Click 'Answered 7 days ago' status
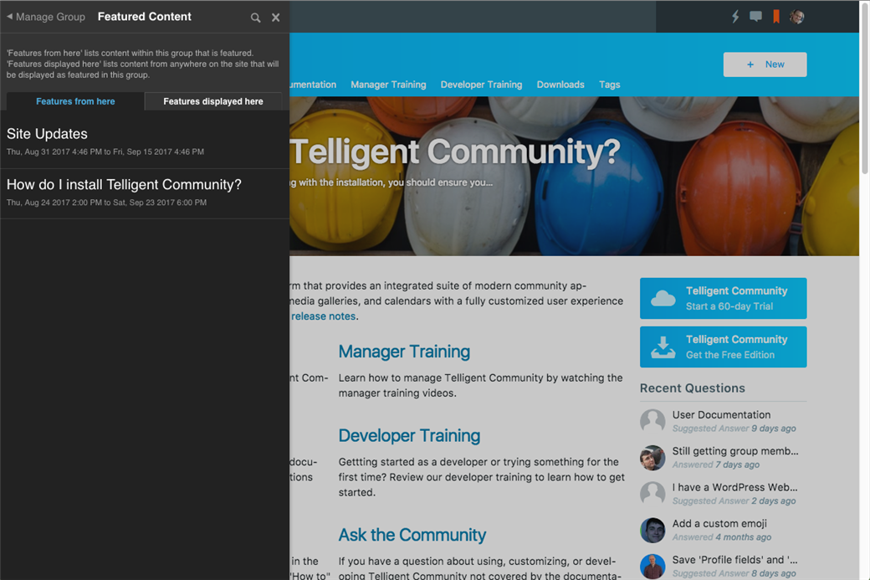Image resolution: width=870 pixels, height=580 pixels. click(x=716, y=465)
